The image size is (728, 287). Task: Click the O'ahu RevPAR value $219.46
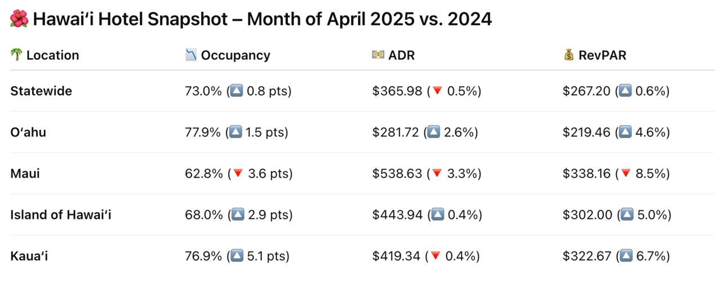587,133
